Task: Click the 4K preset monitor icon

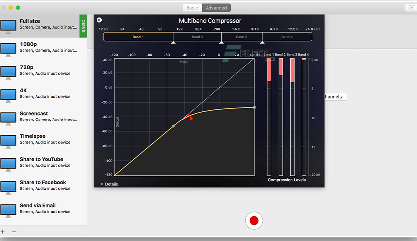Action: 8,96
